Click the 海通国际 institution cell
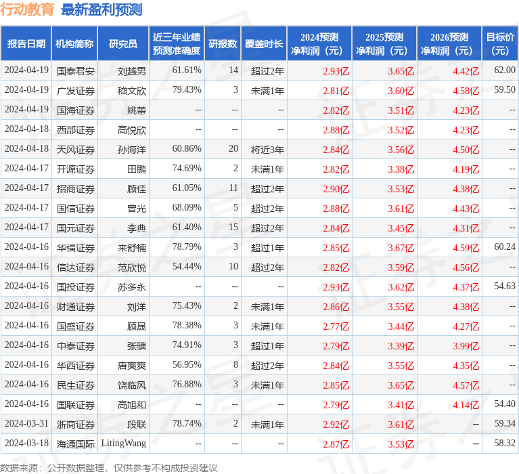Viewport: 519px width, 474px height. coord(76,444)
